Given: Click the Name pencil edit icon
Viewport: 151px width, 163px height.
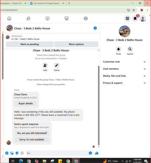Looking at the screenshot, I should [x=57, y=65].
